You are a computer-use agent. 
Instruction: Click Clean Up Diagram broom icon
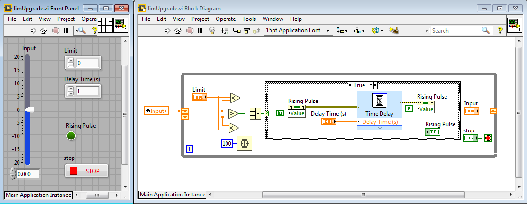[393, 30]
